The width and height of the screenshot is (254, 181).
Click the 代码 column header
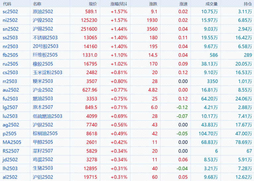[x=7, y=4]
